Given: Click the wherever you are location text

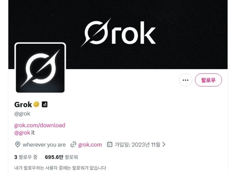Looking at the screenshot, I should click(x=44, y=145).
